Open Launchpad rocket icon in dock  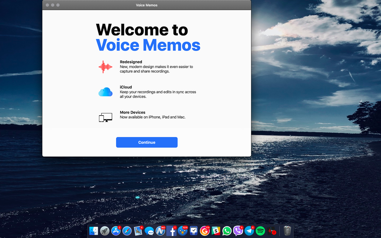click(105, 231)
